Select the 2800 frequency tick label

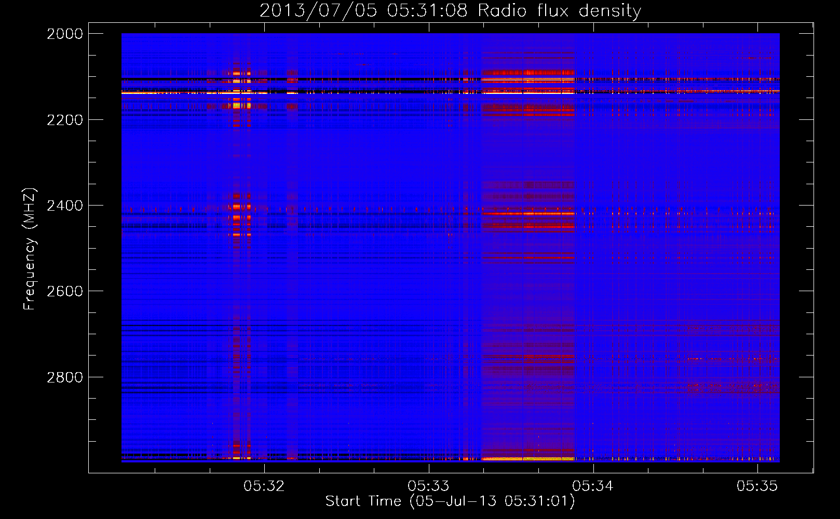pyautogui.click(x=65, y=377)
